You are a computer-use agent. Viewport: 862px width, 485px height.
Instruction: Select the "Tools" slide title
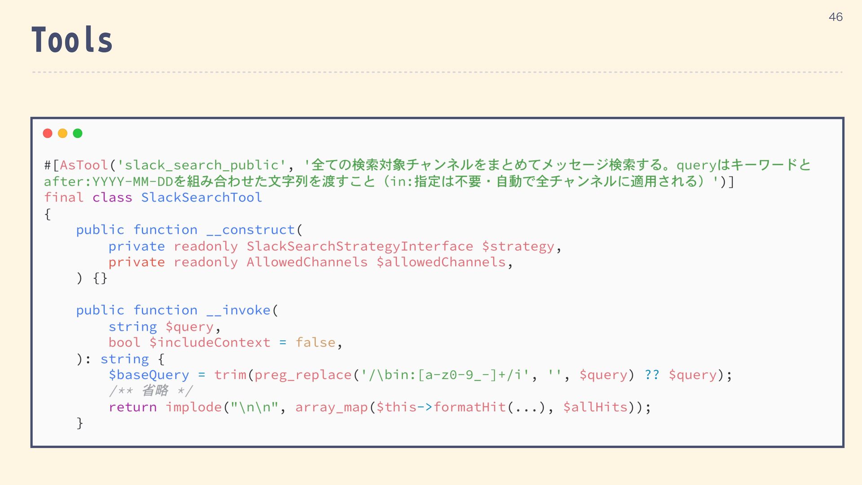pos(72,40)
